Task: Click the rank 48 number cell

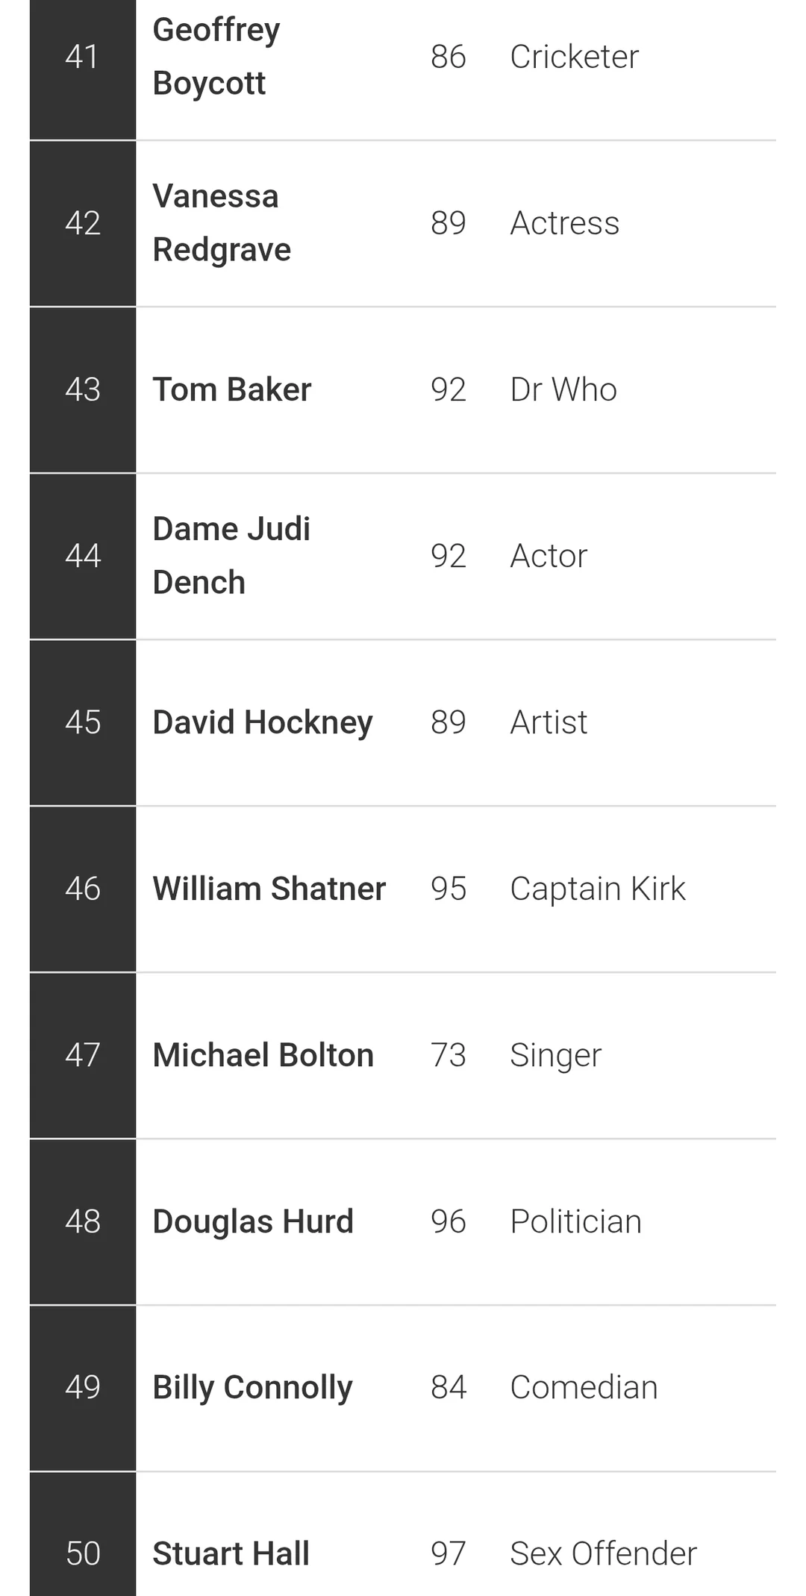Action: click(x=82, y=1221)
